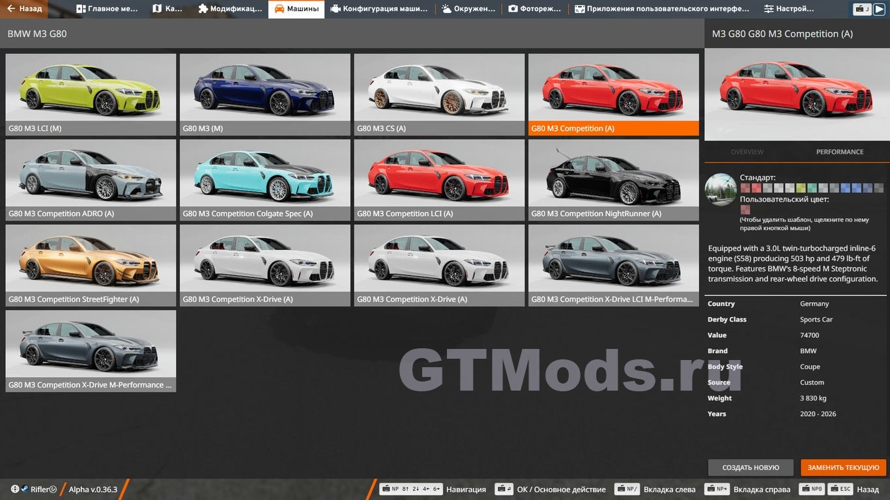Switch to the PERFORMANCE tab

click(x=839, y=152)
